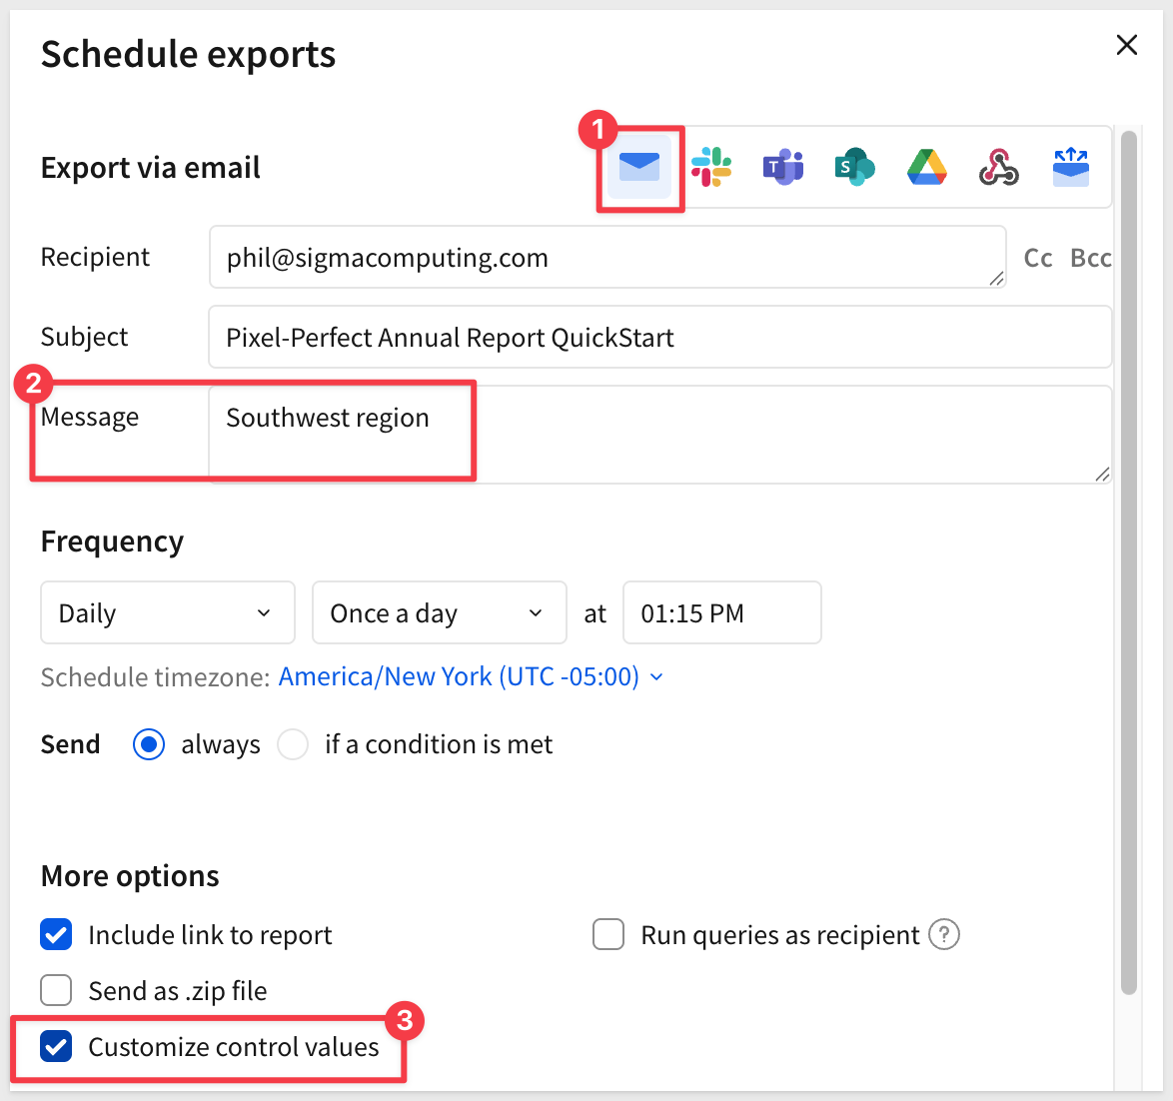
Task: Click the Subject input field
Action: point(659,338)
